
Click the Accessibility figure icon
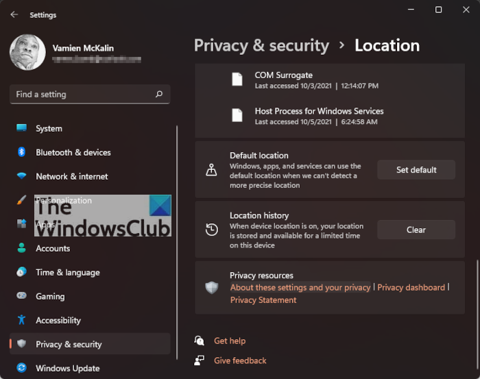22,320
